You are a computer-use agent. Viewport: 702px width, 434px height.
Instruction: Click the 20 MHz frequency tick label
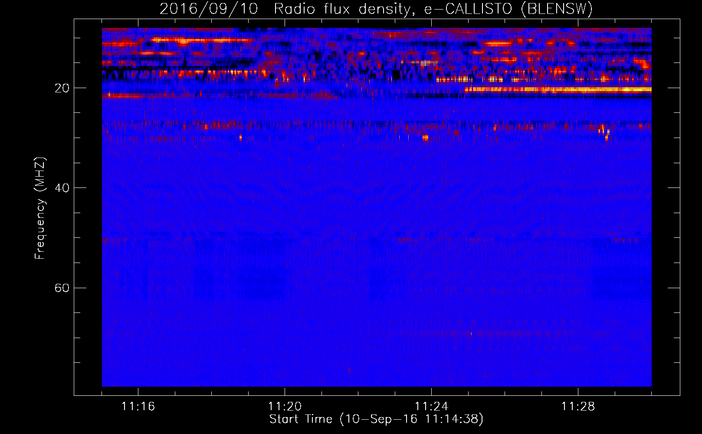click(62, 88)
